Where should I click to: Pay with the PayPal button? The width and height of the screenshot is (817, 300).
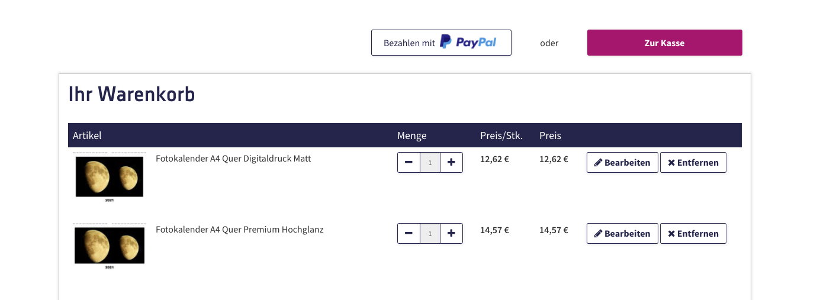(441, 43)
